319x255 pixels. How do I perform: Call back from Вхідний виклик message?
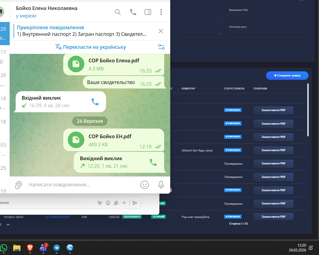click(95, 102)
